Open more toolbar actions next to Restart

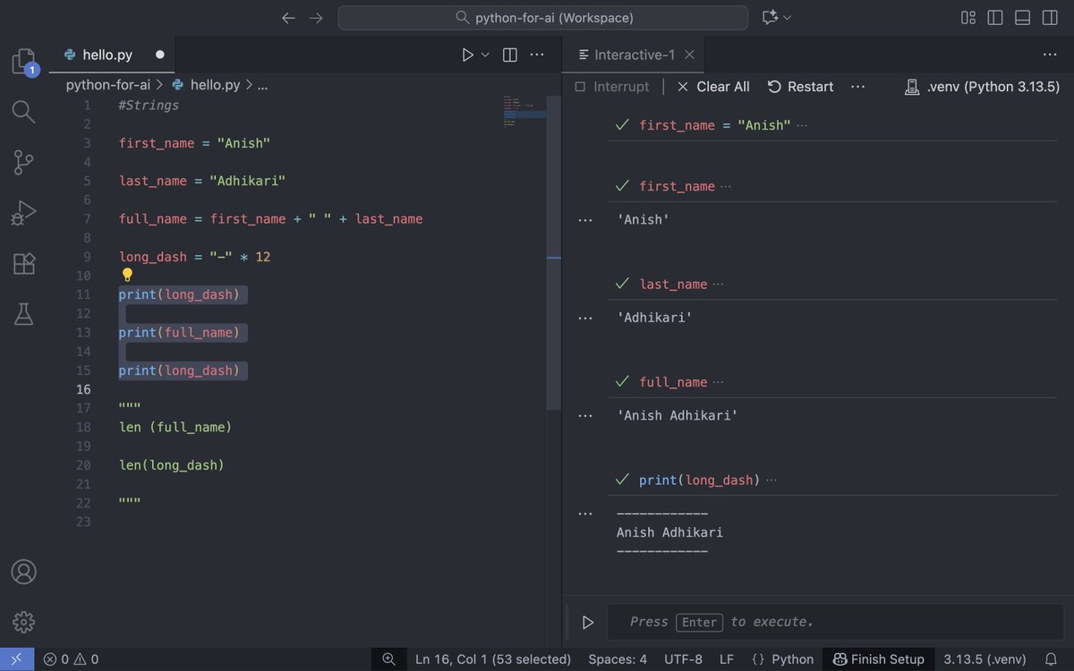coord(857,87)
